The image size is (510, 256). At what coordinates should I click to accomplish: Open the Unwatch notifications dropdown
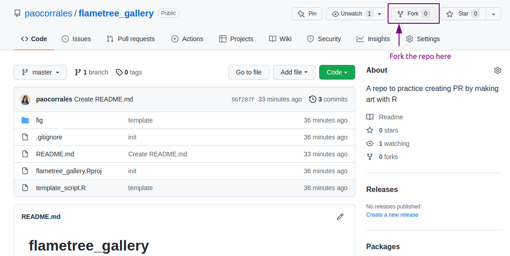click(357, 14)
